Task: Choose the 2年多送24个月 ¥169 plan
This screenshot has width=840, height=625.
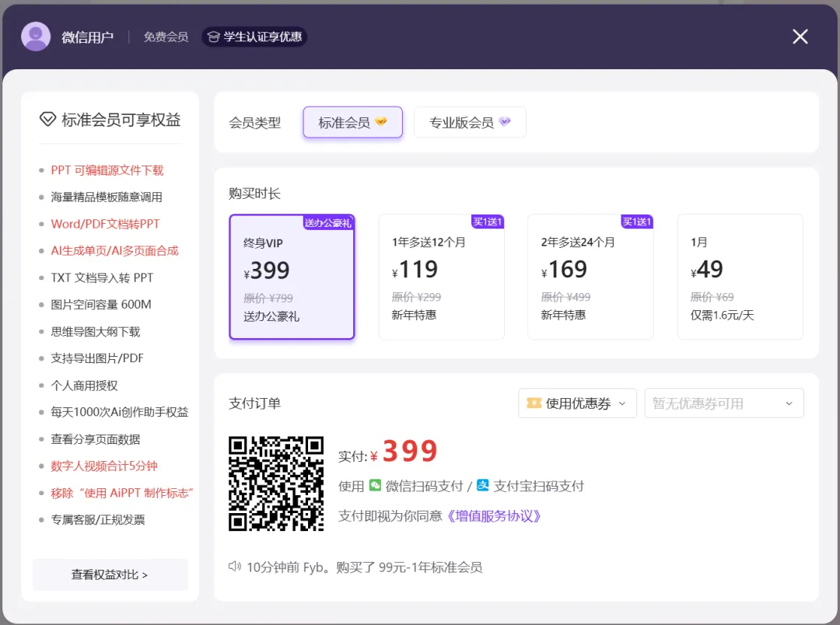Action: pos(590,277)
